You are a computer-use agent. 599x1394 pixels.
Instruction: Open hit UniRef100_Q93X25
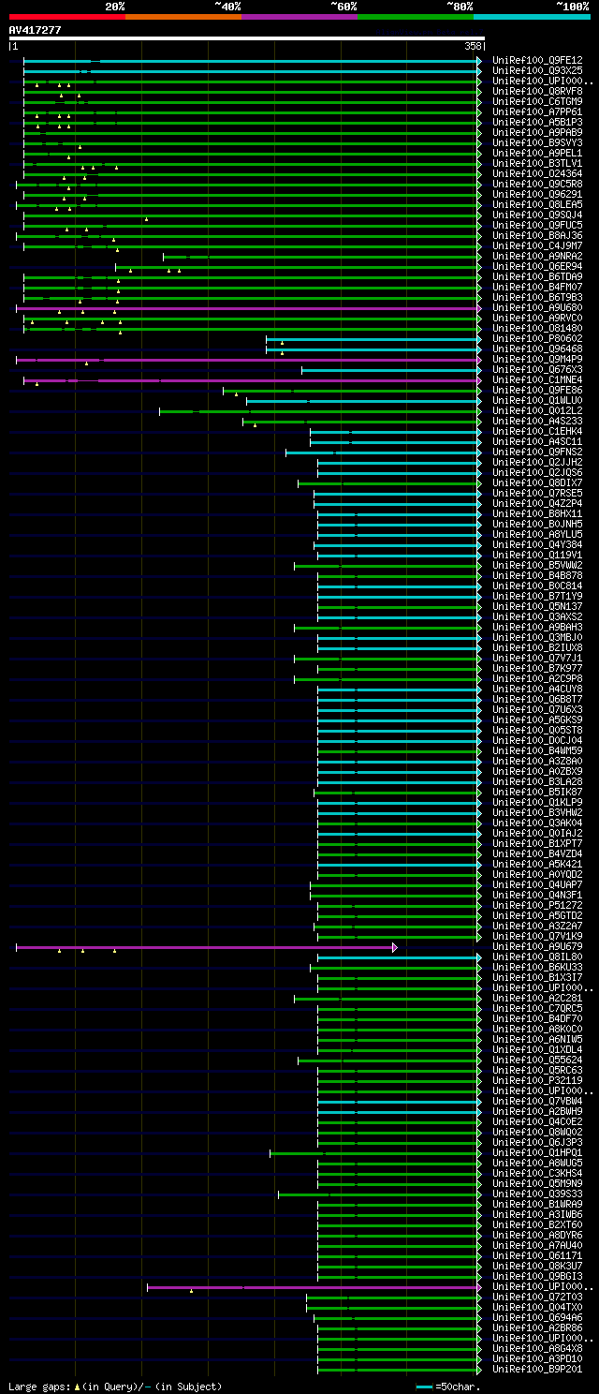coord(537,70)
